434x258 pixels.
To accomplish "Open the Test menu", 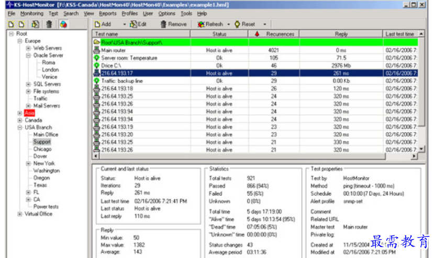I will click(53, 14).
